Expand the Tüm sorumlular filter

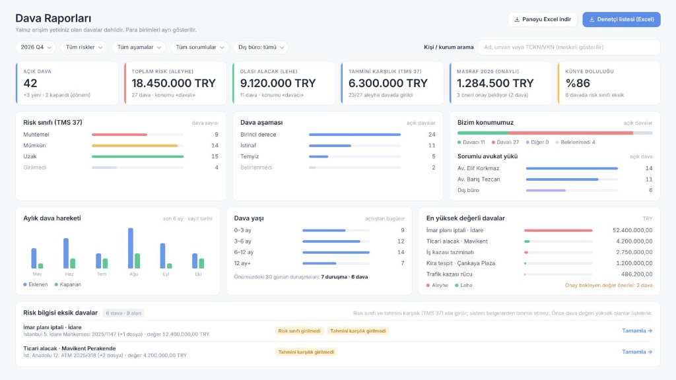199,47
